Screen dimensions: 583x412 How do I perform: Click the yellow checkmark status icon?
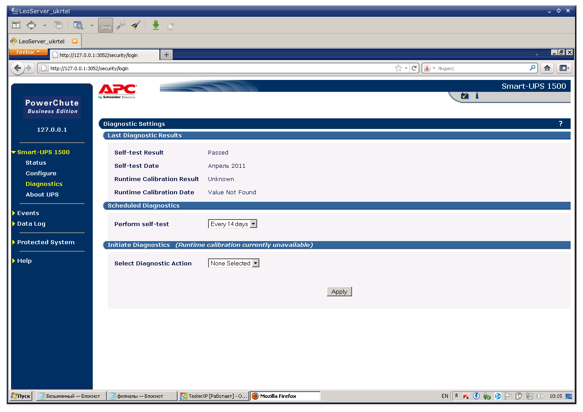(x=465, y=96)
